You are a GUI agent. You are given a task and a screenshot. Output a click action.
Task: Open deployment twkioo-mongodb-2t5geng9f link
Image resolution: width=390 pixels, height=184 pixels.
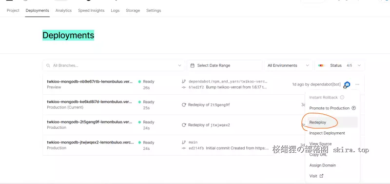pyautogui.click(x=90, y=122)
